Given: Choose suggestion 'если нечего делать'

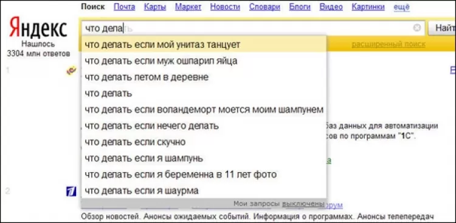Looking at the screenshot, I should [x=204, y=126].
